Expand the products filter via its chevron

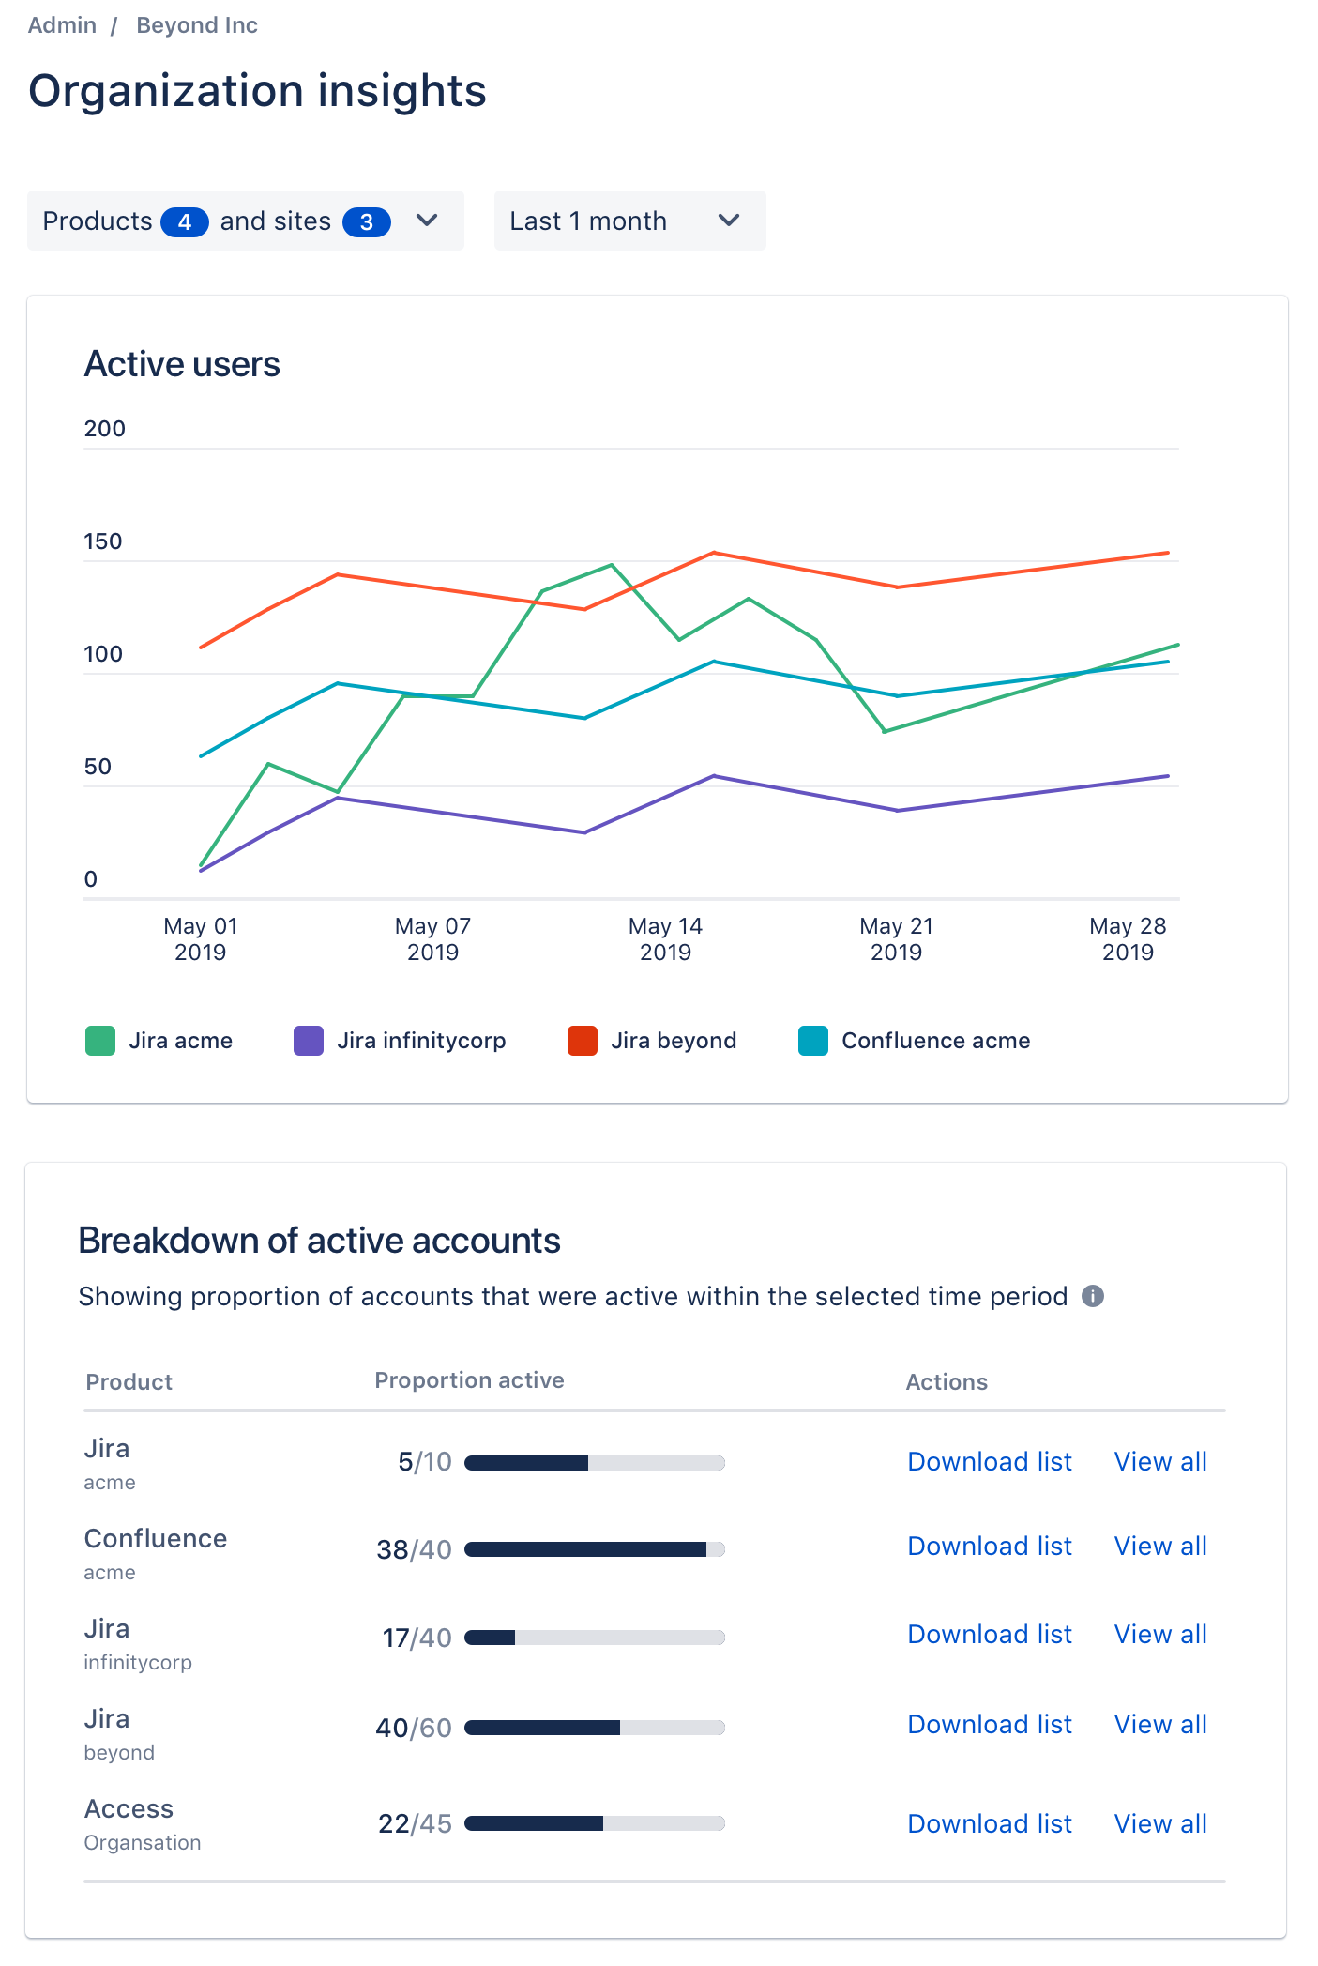coord(427,221)
